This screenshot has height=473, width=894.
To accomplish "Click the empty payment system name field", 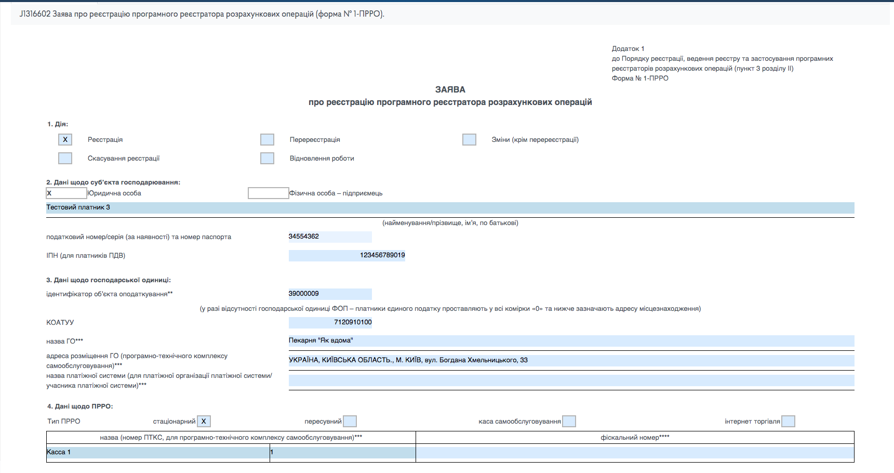I will (x=571, y=380).
